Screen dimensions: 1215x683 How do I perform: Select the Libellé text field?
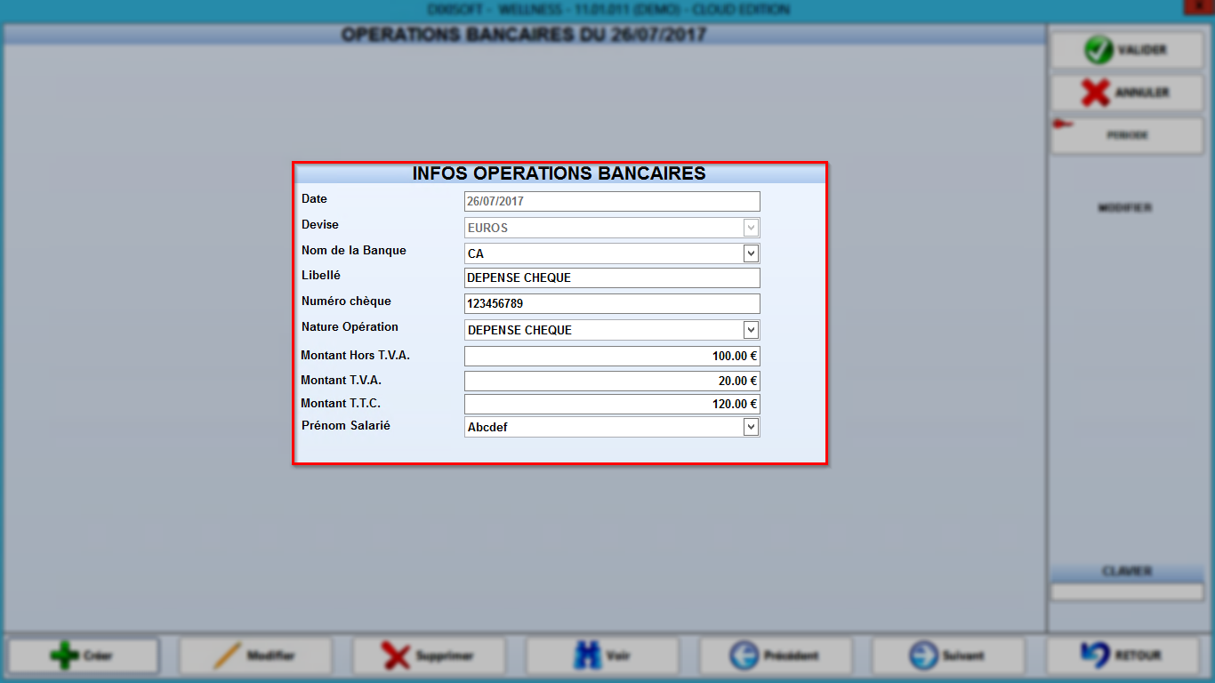coord(612,277)
